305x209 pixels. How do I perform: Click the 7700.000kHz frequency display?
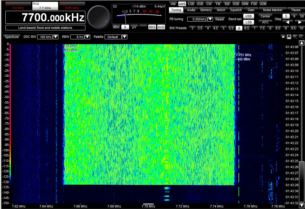point(45,17)
